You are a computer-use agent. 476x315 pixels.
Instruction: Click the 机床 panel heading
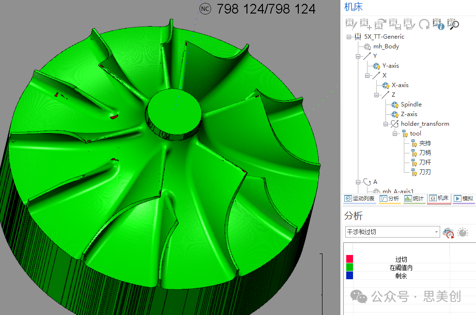[x=353, y=7]
